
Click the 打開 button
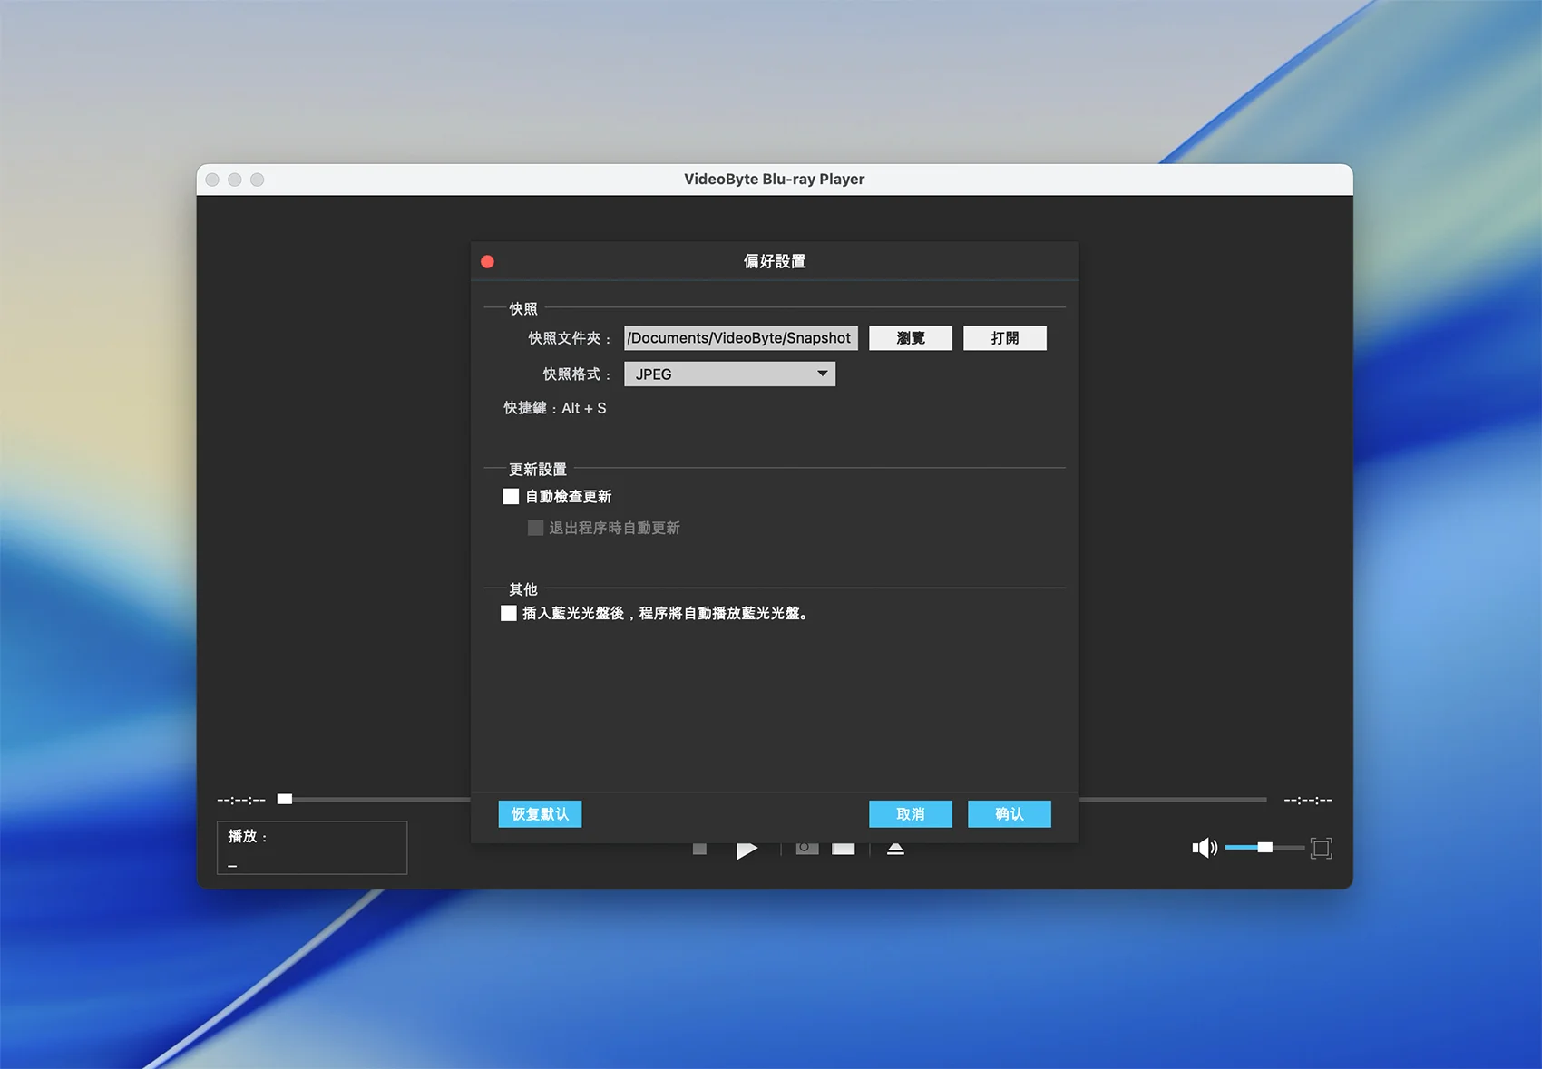(x=1004, y=338)
